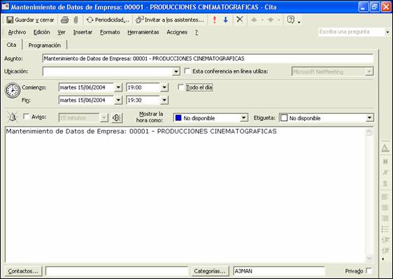The width and height of the screenshot is (393, 279).
Task: Go to the previous item arrow
Action: click(x=254, y=20)
